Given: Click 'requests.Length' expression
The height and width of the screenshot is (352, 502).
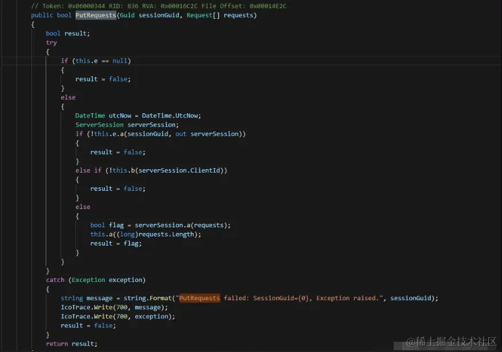Looking at the screenshot, I should coord(166,234).
